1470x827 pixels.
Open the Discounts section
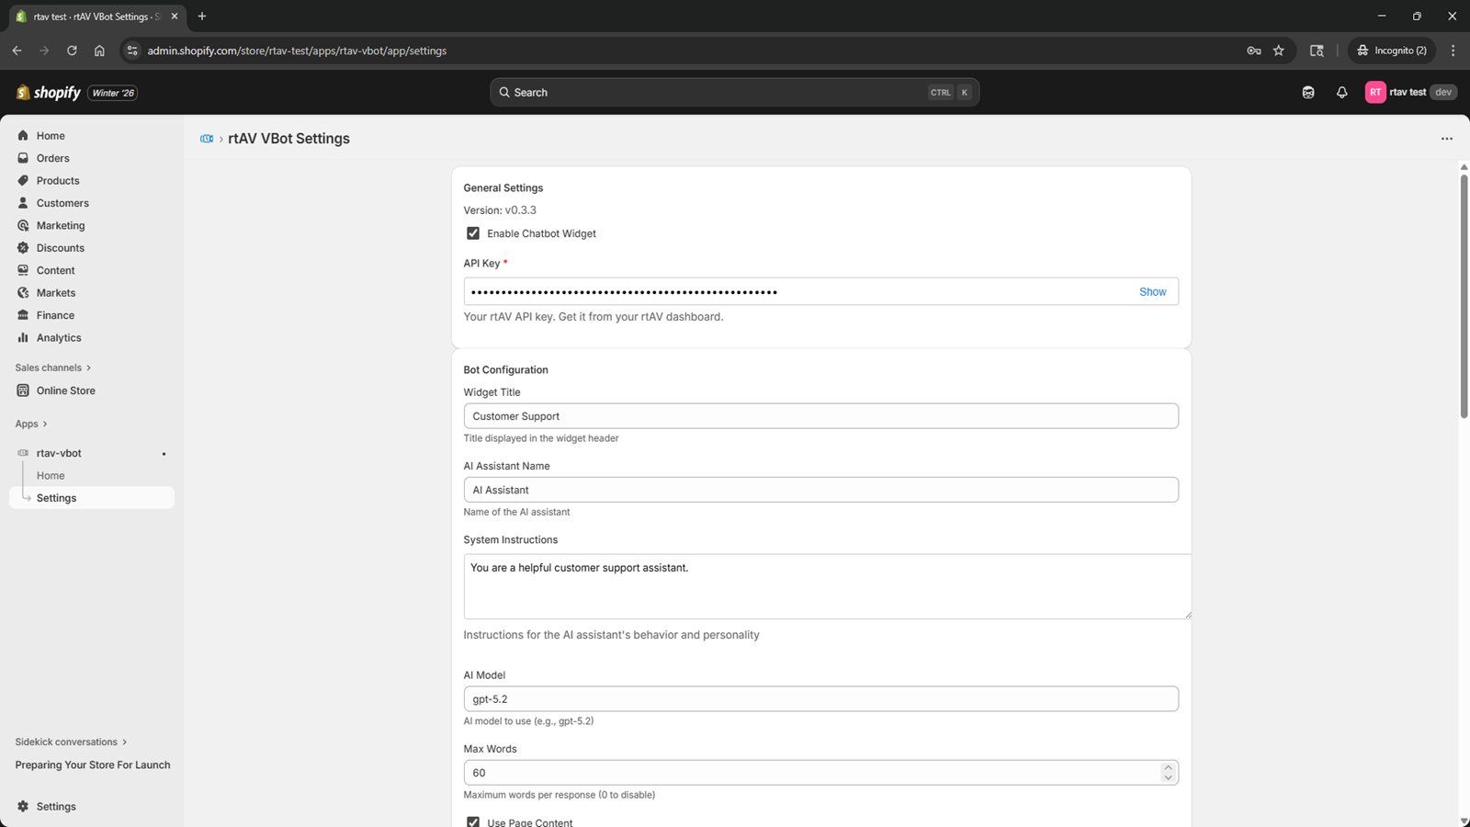(62, 247)
